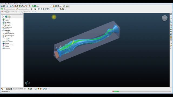This screenshot has width=173, height=97.
Task: Click the red ViewMill on/off icon
Action: (2, 12)
